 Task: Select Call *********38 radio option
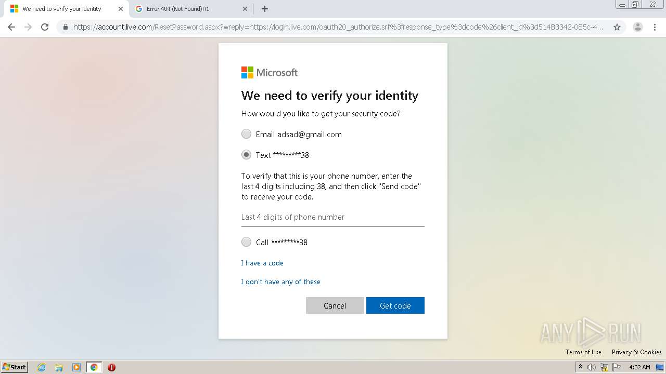[x=246, y=242]
